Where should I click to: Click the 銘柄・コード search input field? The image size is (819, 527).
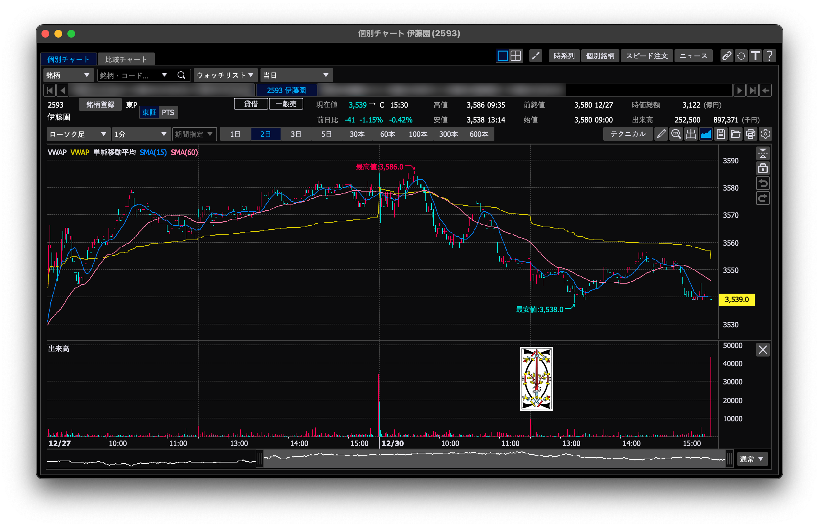tap(130, 75)
